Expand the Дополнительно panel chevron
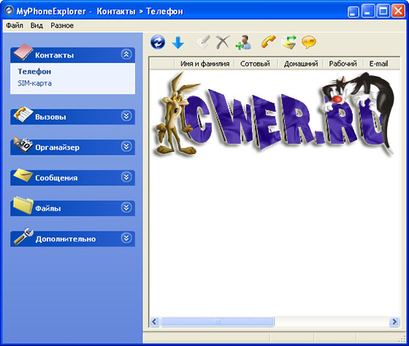The height and width of the screenshot is (346, 409). pyautogui.click(x=126, y=238)
